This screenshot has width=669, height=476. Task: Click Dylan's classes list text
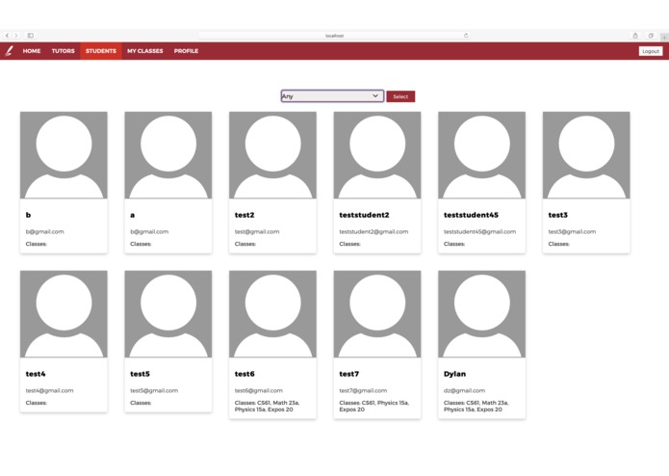476,406
